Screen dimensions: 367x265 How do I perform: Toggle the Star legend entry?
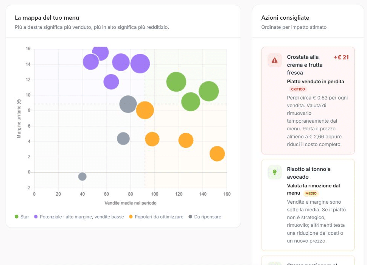(22, 217)
